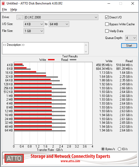
Task: Click inside the Description text box
Action: point(43,48)
